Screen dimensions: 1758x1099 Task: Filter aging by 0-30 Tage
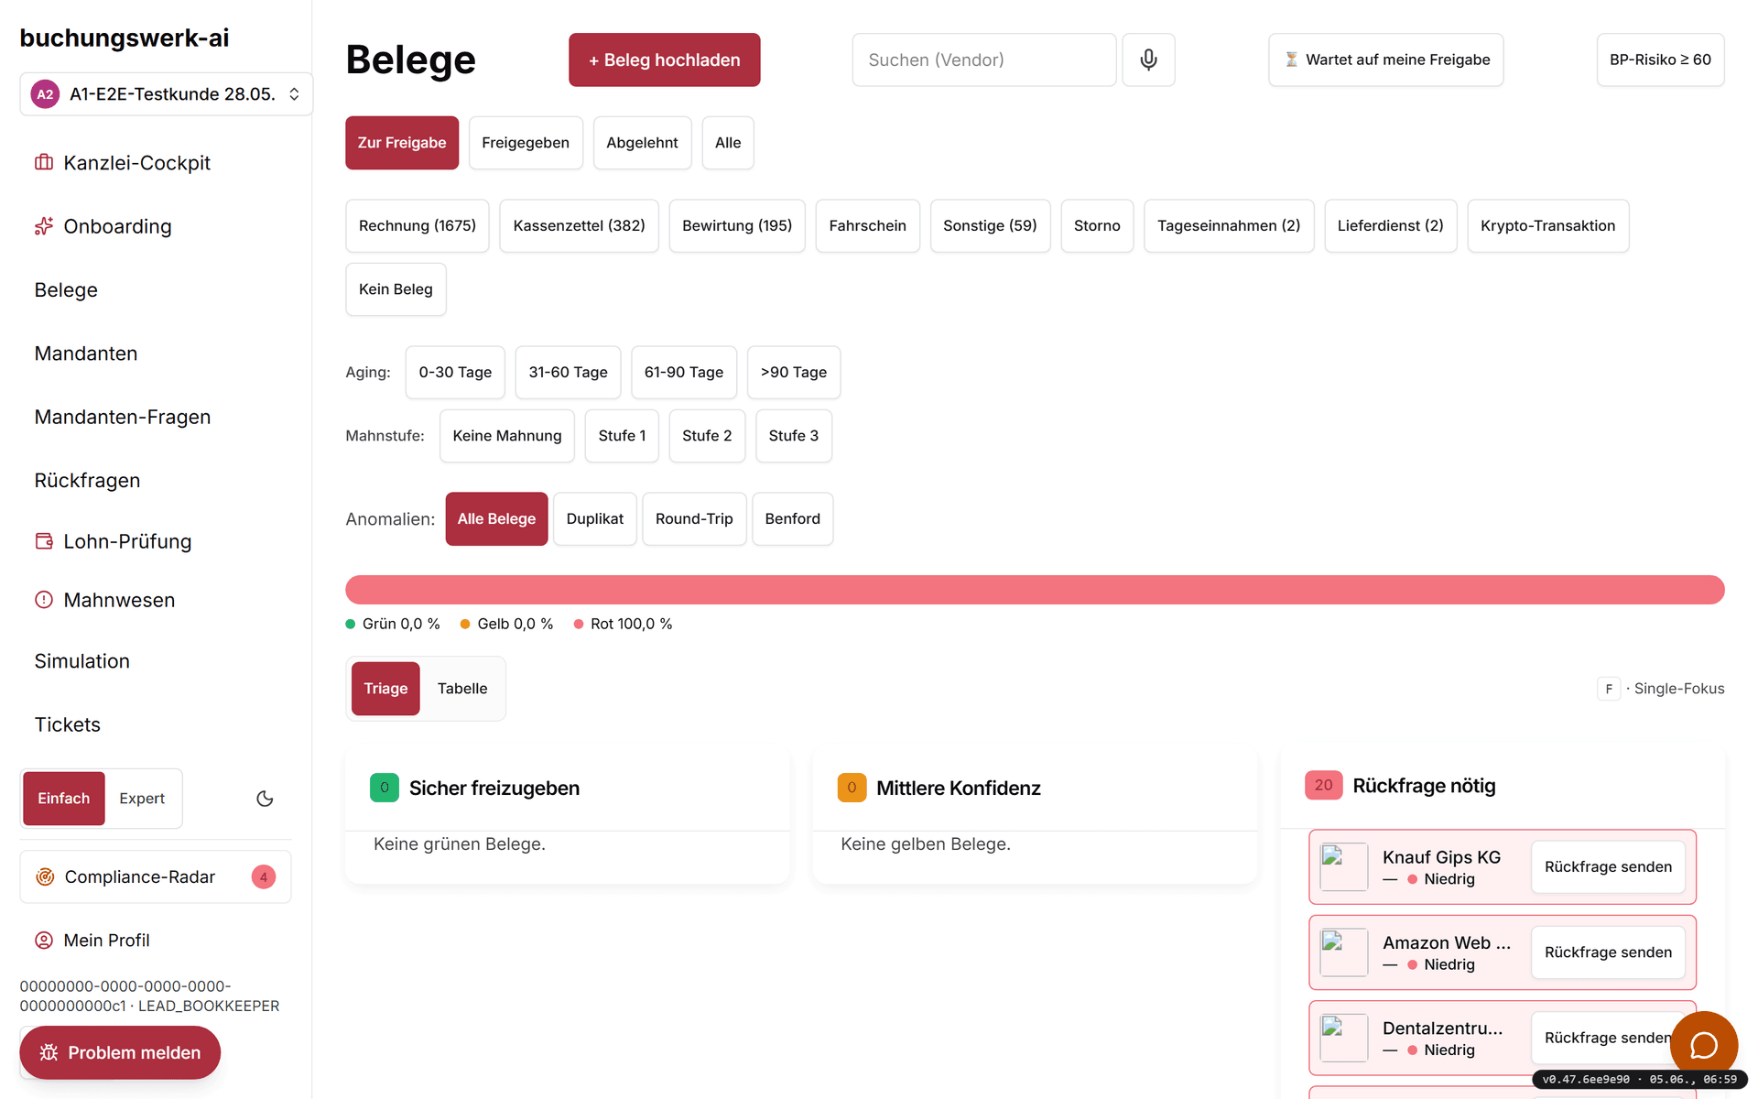pos(455,373)
